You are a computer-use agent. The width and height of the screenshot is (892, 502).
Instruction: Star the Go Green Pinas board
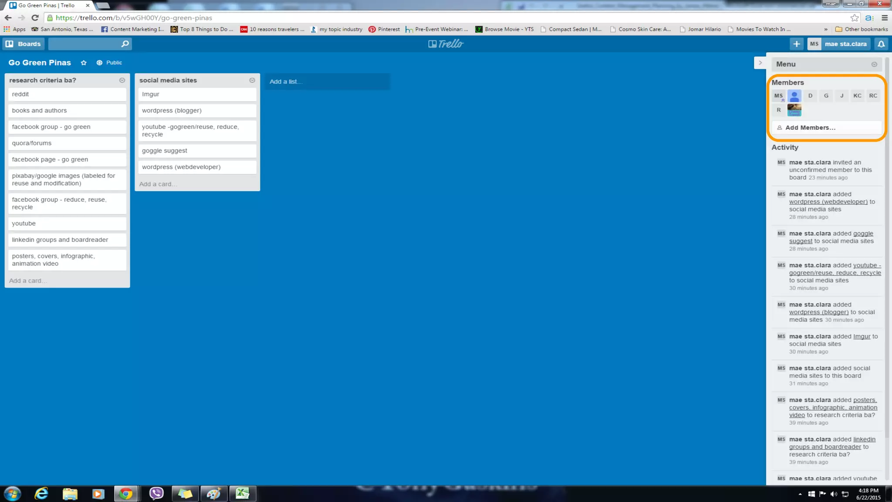[84, 63]
